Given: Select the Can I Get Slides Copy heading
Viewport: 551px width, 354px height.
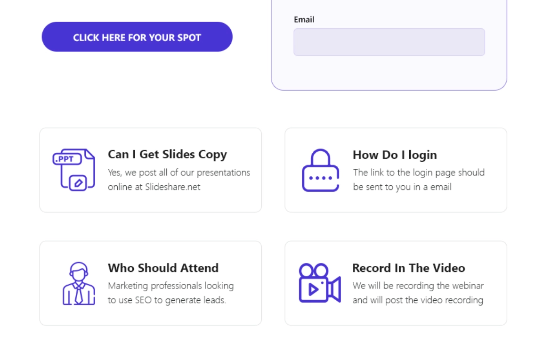Looking at the screenshot, I should tap(167, 154).
